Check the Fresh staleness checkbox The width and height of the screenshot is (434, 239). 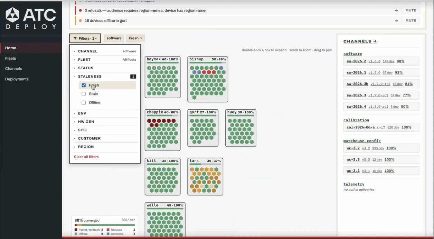(84, 85)
